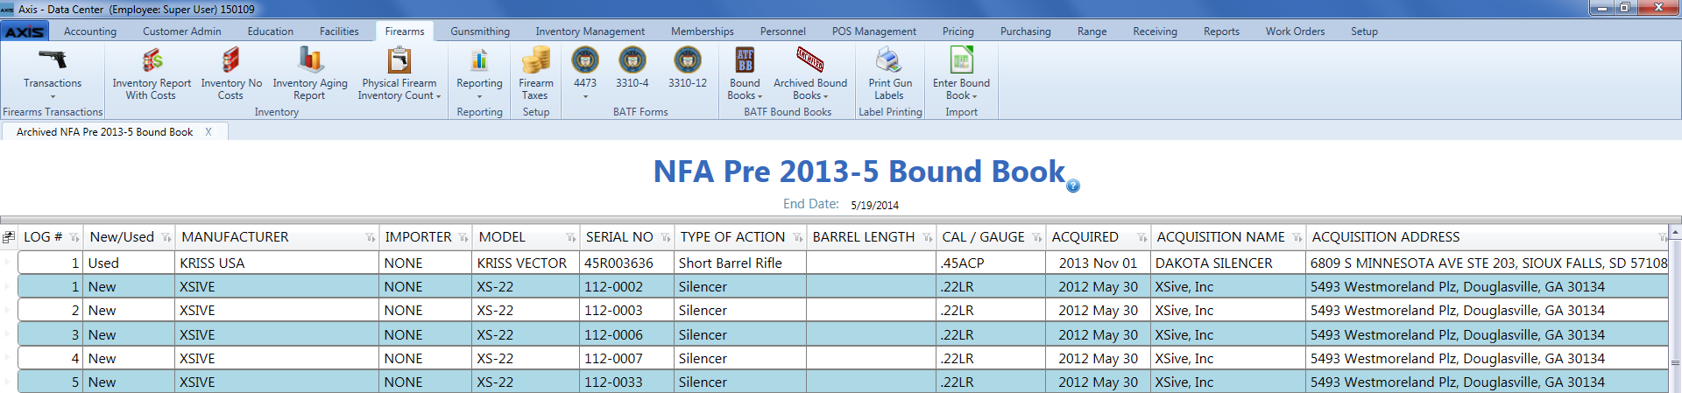Image resolution: width=1682 pixels, height=393 pixels.
Task: Click the AXIS logo button
Action: [25, 32]
